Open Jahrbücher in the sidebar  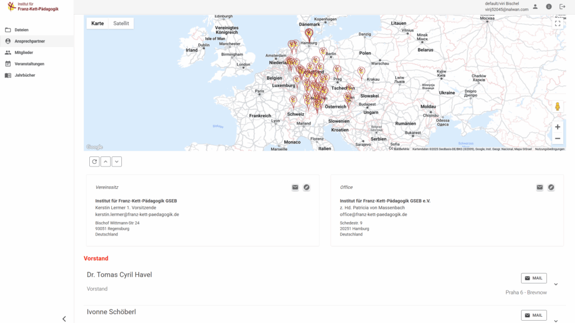click(x=36, y=75)
